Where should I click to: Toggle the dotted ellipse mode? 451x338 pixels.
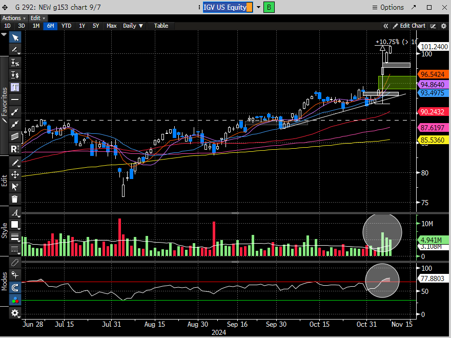[15, 263]
